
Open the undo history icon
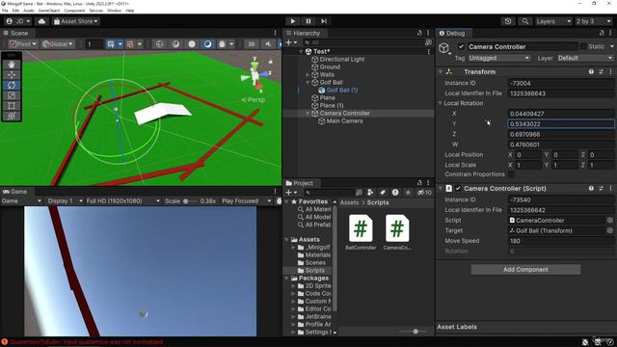[508, 21]
